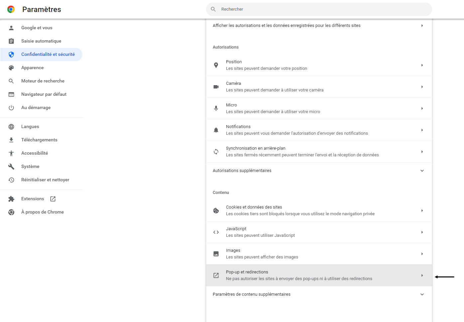Select the Caméra video camera icon
This screenshot has width=464, height=322.
pyautogui.click(x=216, y=86)
